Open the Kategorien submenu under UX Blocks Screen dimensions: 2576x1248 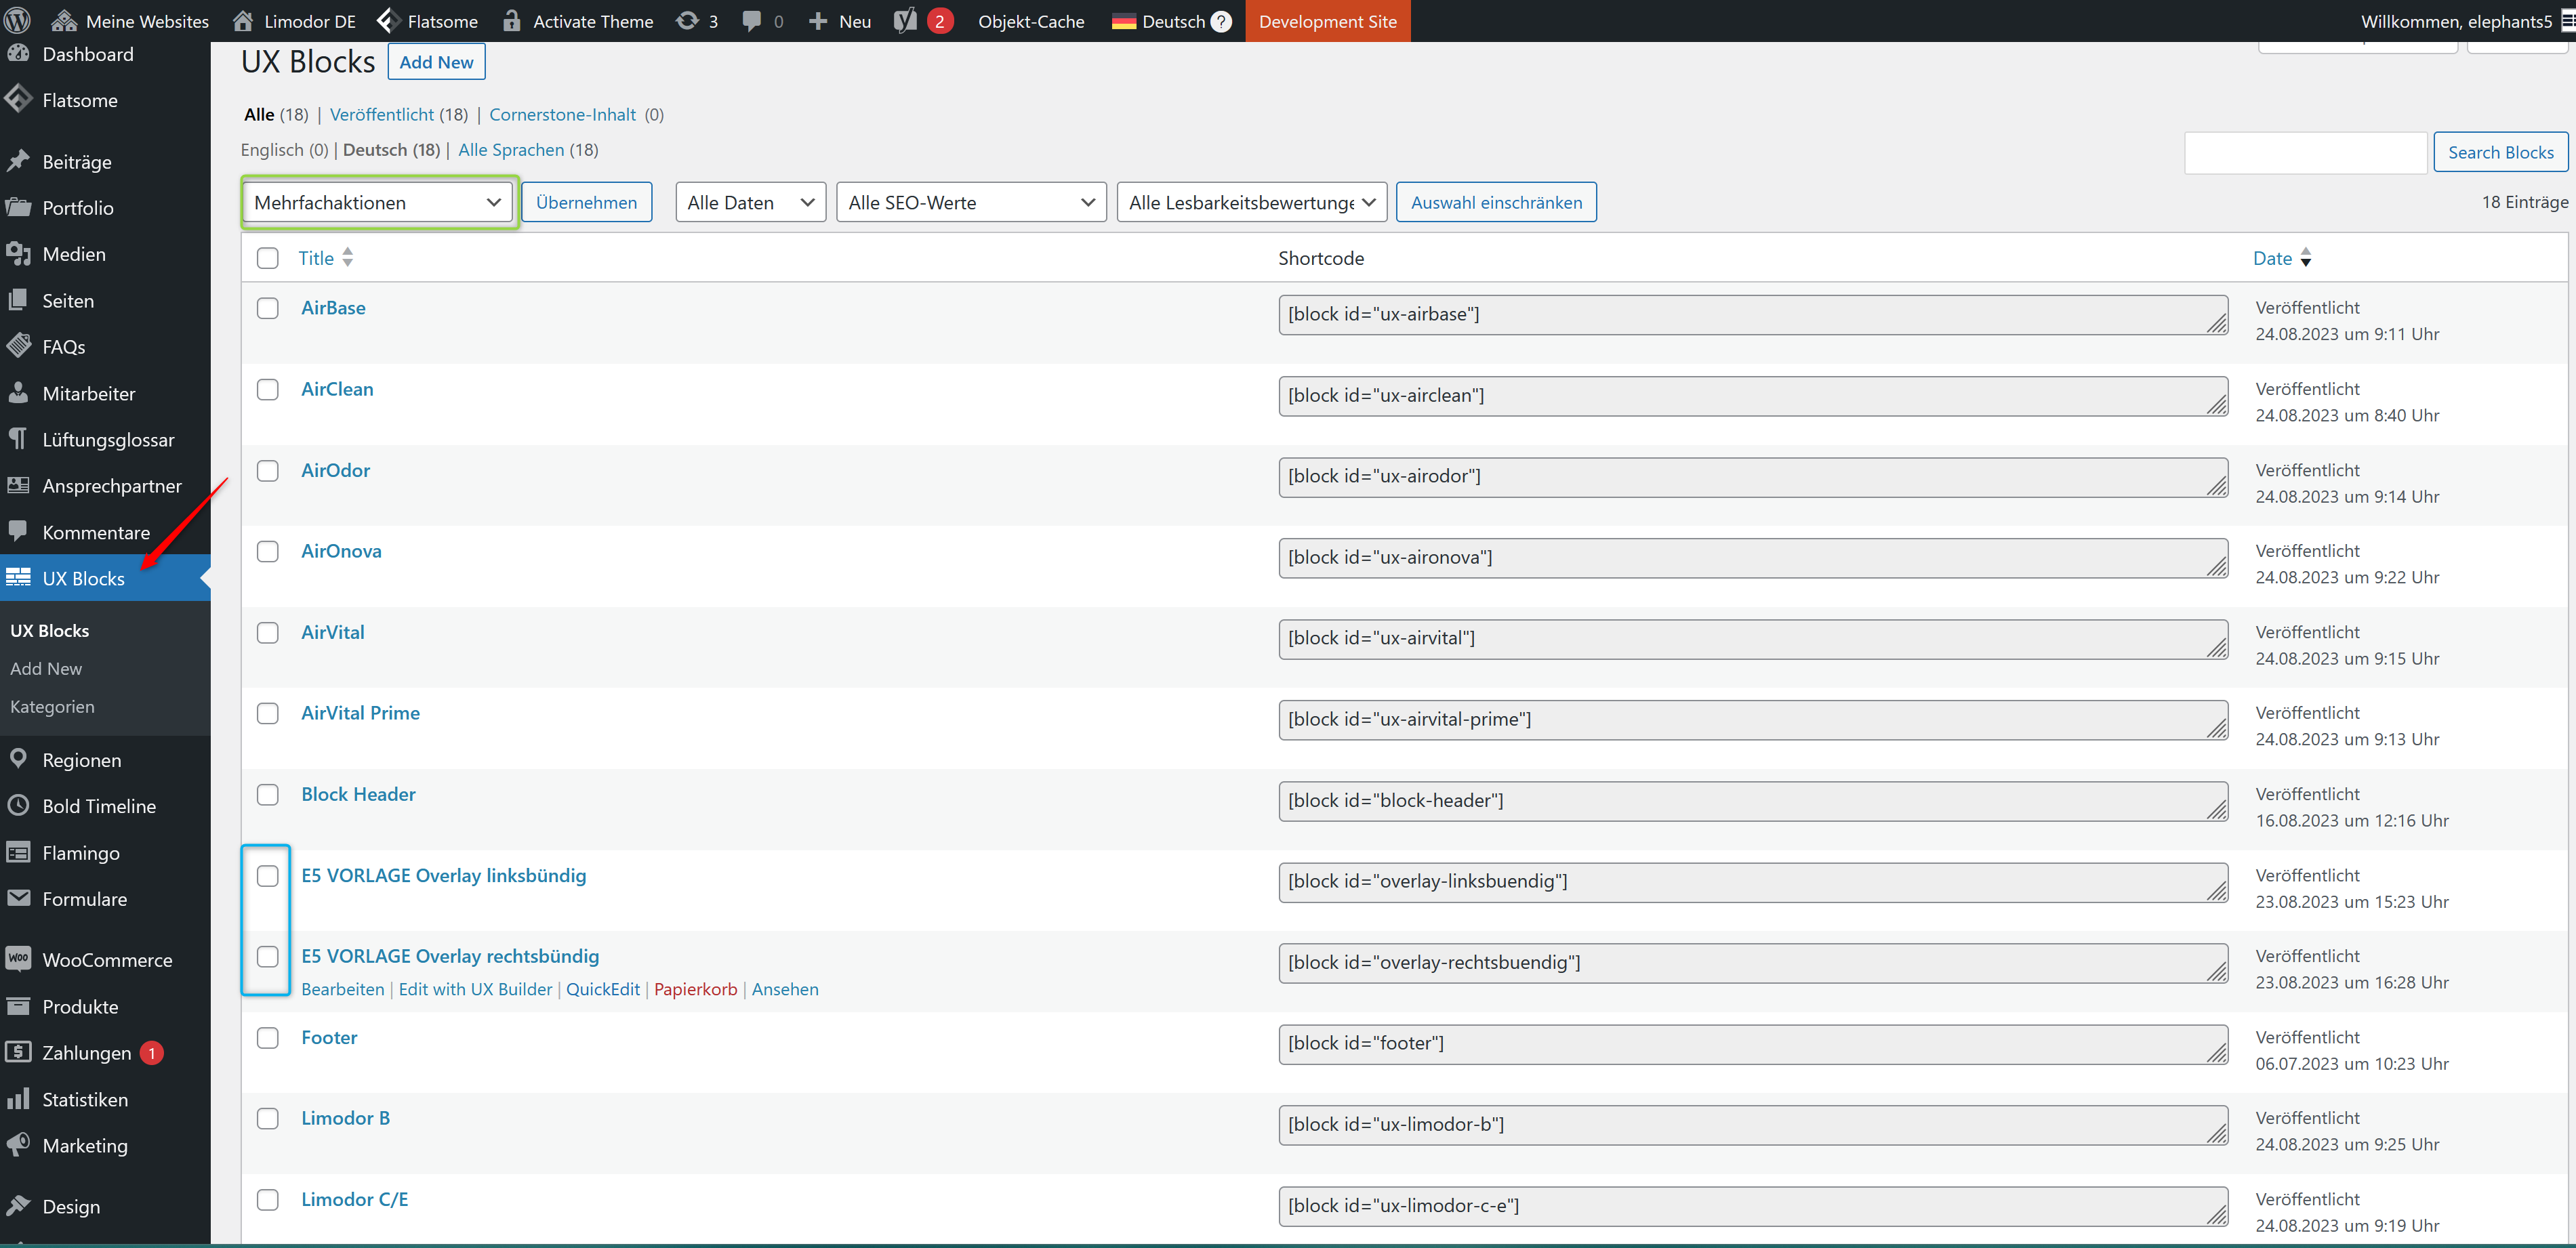coord(52,706)
